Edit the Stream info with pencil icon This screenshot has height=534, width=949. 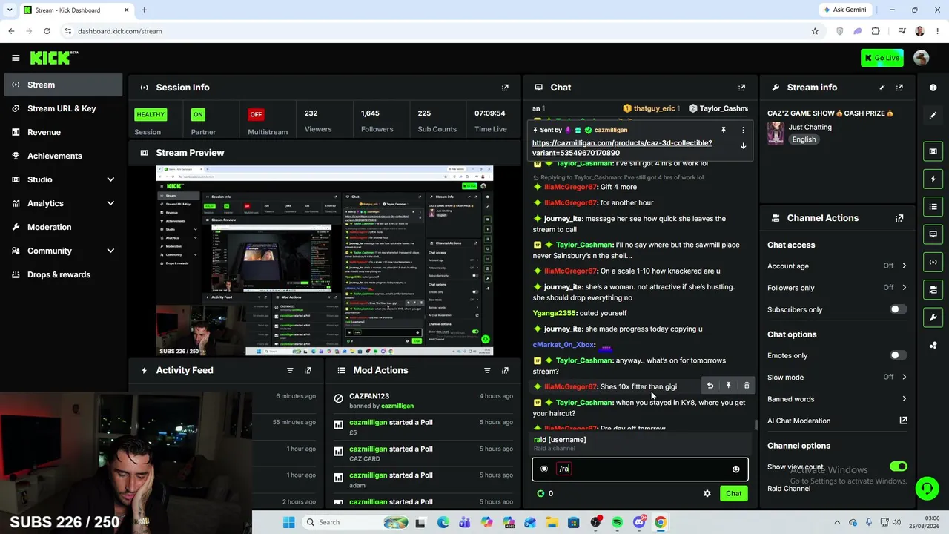882,88
